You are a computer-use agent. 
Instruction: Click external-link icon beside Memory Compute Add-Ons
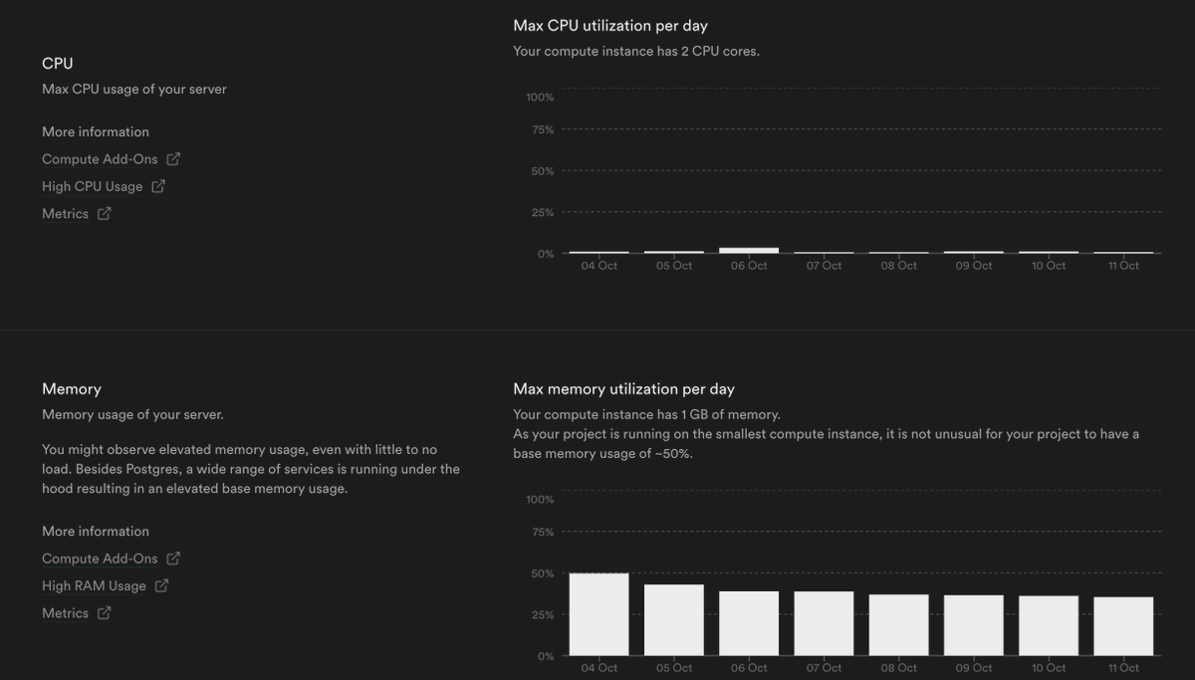173,558
